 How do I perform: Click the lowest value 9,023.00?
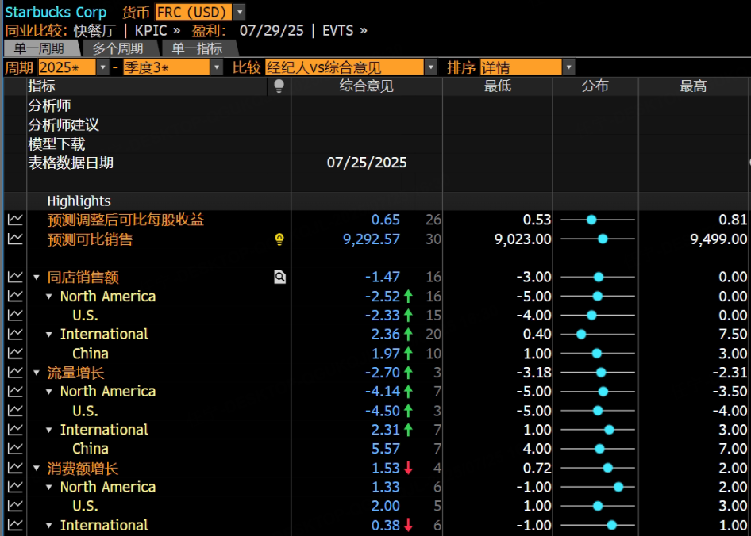[x=522, y=239]
